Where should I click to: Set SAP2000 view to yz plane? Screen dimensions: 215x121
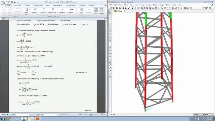(x=167, y=8)
